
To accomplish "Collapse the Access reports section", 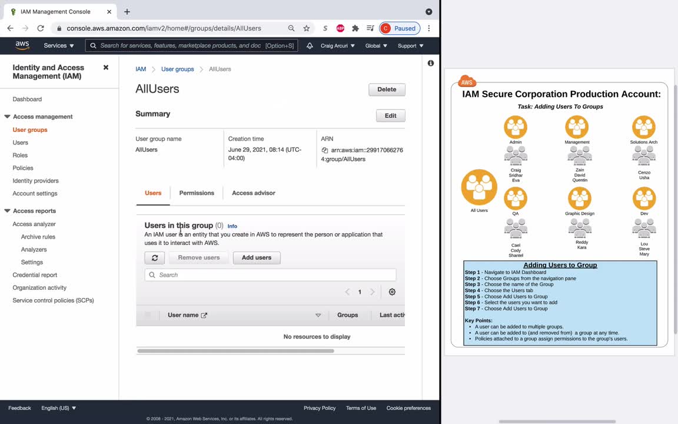I will [7, 211].
